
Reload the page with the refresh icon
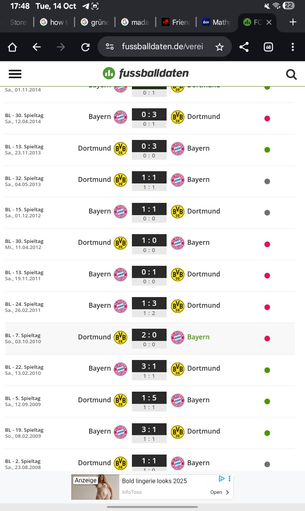tap(85, 47)
